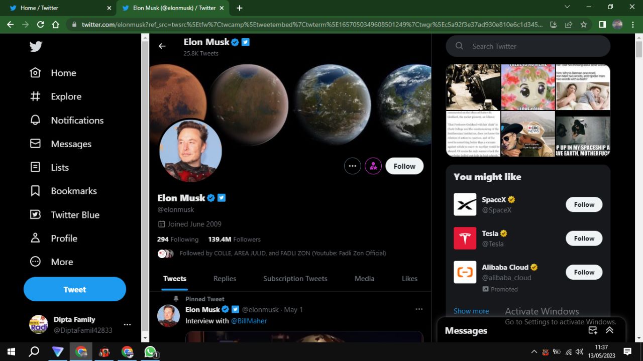The height and width of the screenshot is (361, 643).
Task: View the 294 Following list
Action: click(178, 239)
